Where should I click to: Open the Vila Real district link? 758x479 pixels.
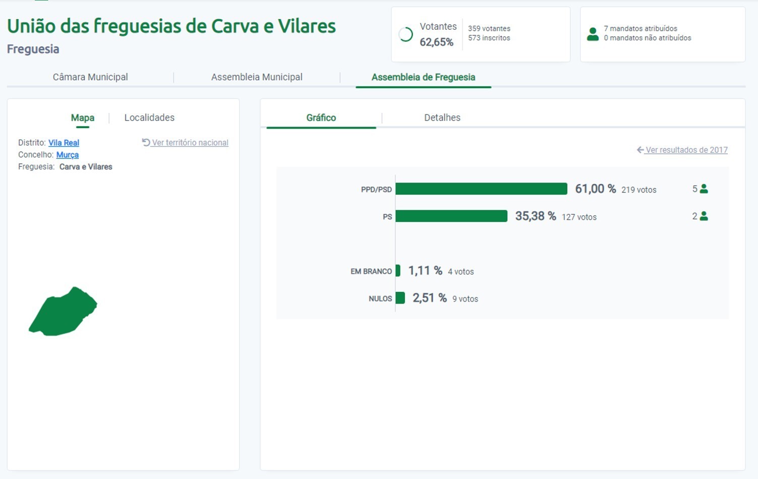(x=64, y=143)
